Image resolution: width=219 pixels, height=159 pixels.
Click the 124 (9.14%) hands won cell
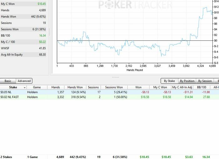[x=78, y=92]
